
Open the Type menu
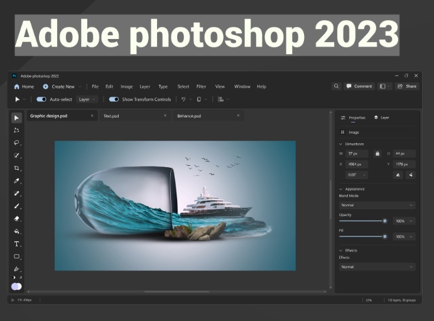(163, 87)
